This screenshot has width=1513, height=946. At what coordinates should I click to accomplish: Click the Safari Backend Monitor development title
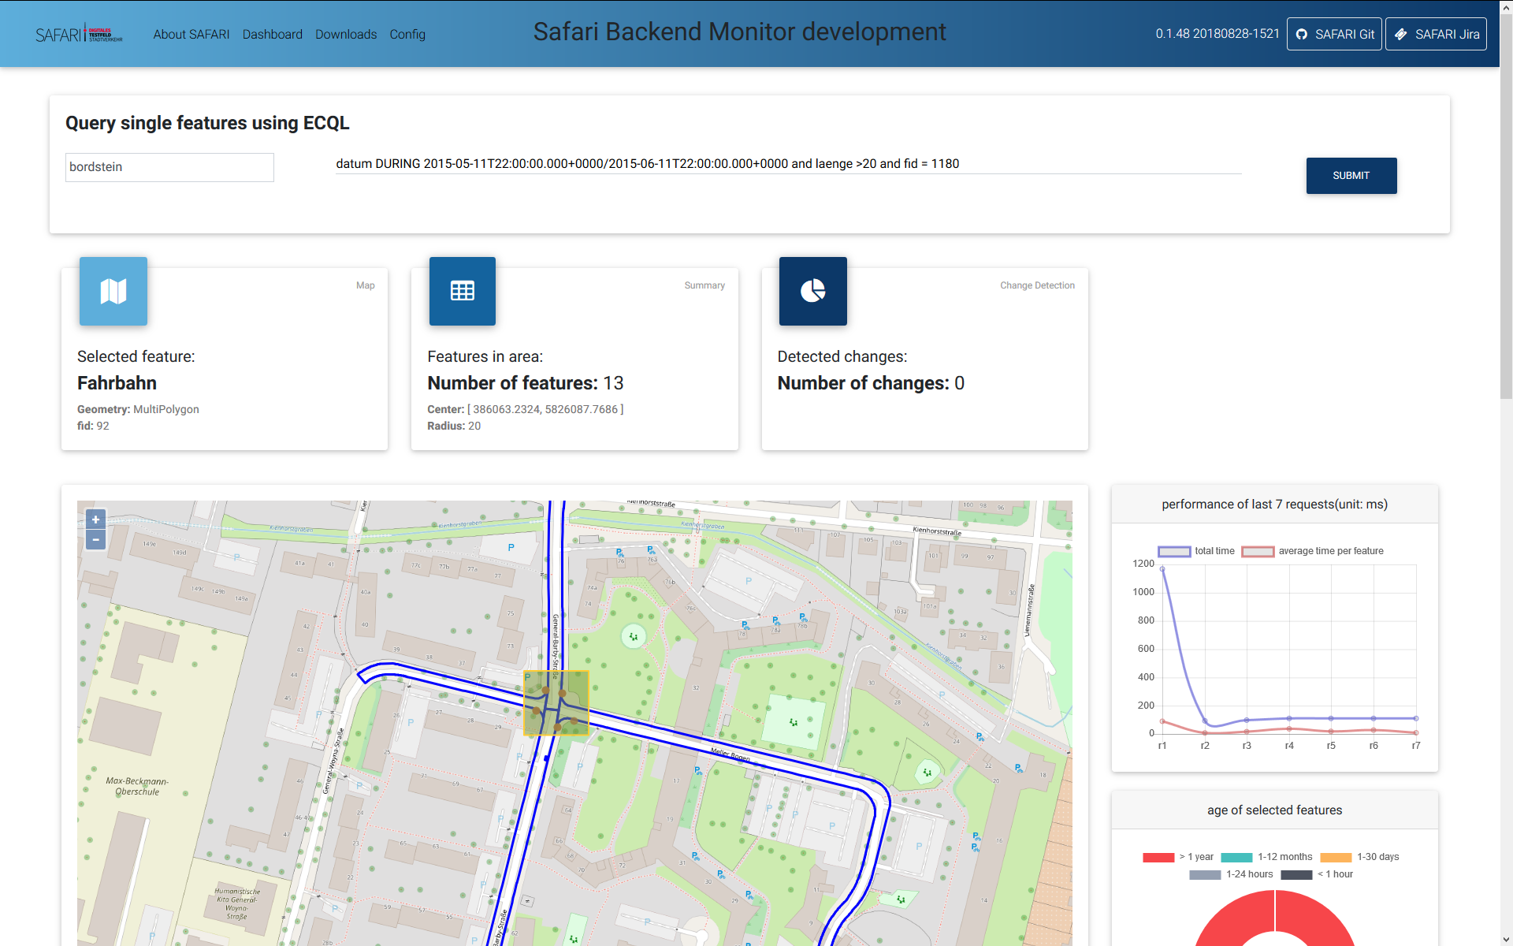point(739,32)
